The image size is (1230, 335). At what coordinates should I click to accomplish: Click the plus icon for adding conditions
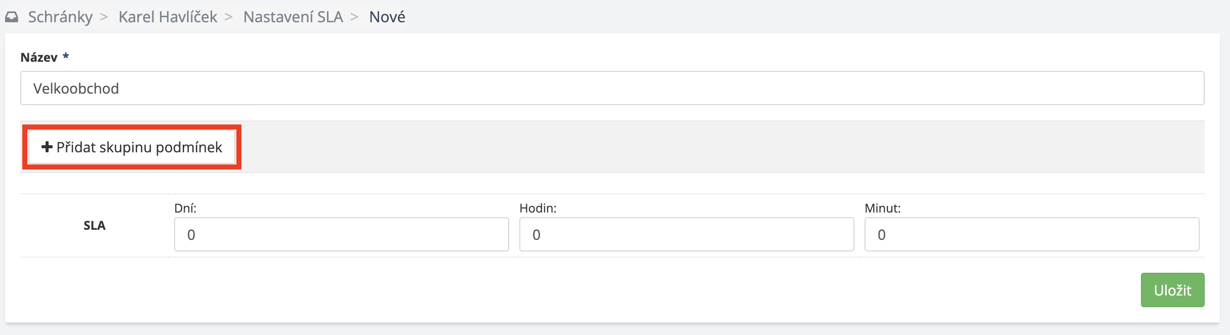coord(47,147)
